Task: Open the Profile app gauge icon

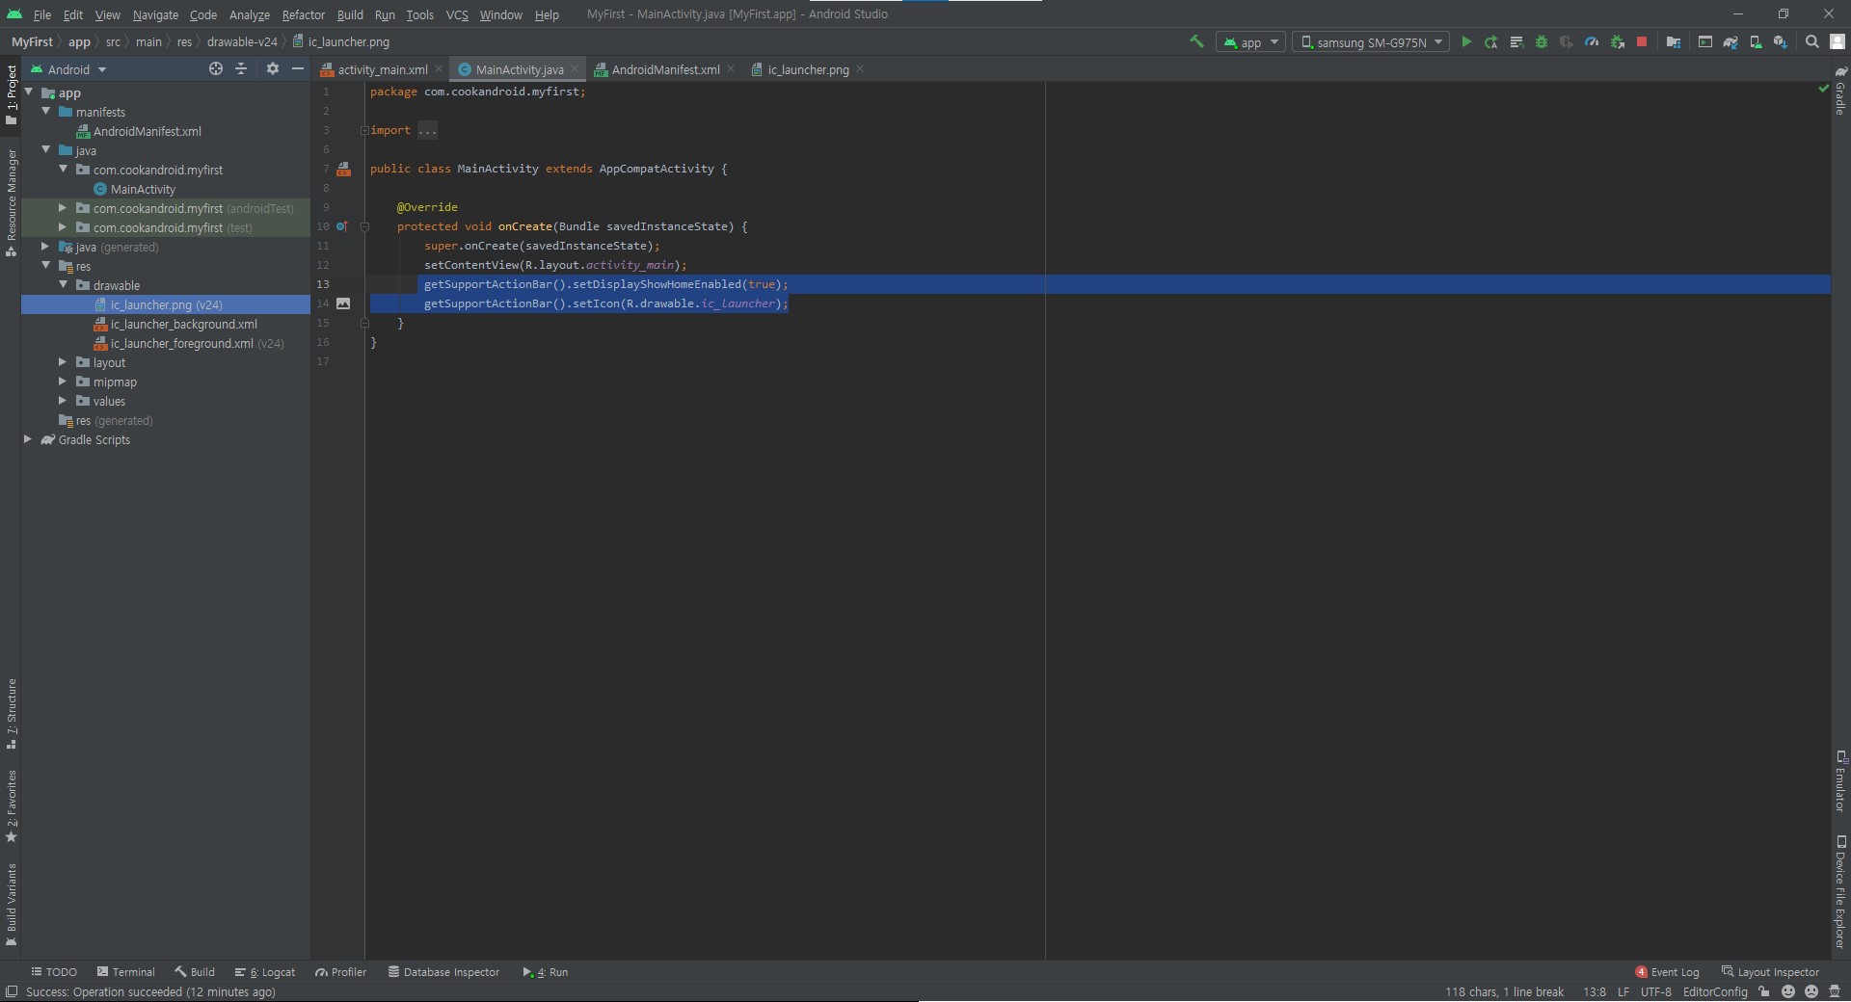Action: click(1592, 42)
